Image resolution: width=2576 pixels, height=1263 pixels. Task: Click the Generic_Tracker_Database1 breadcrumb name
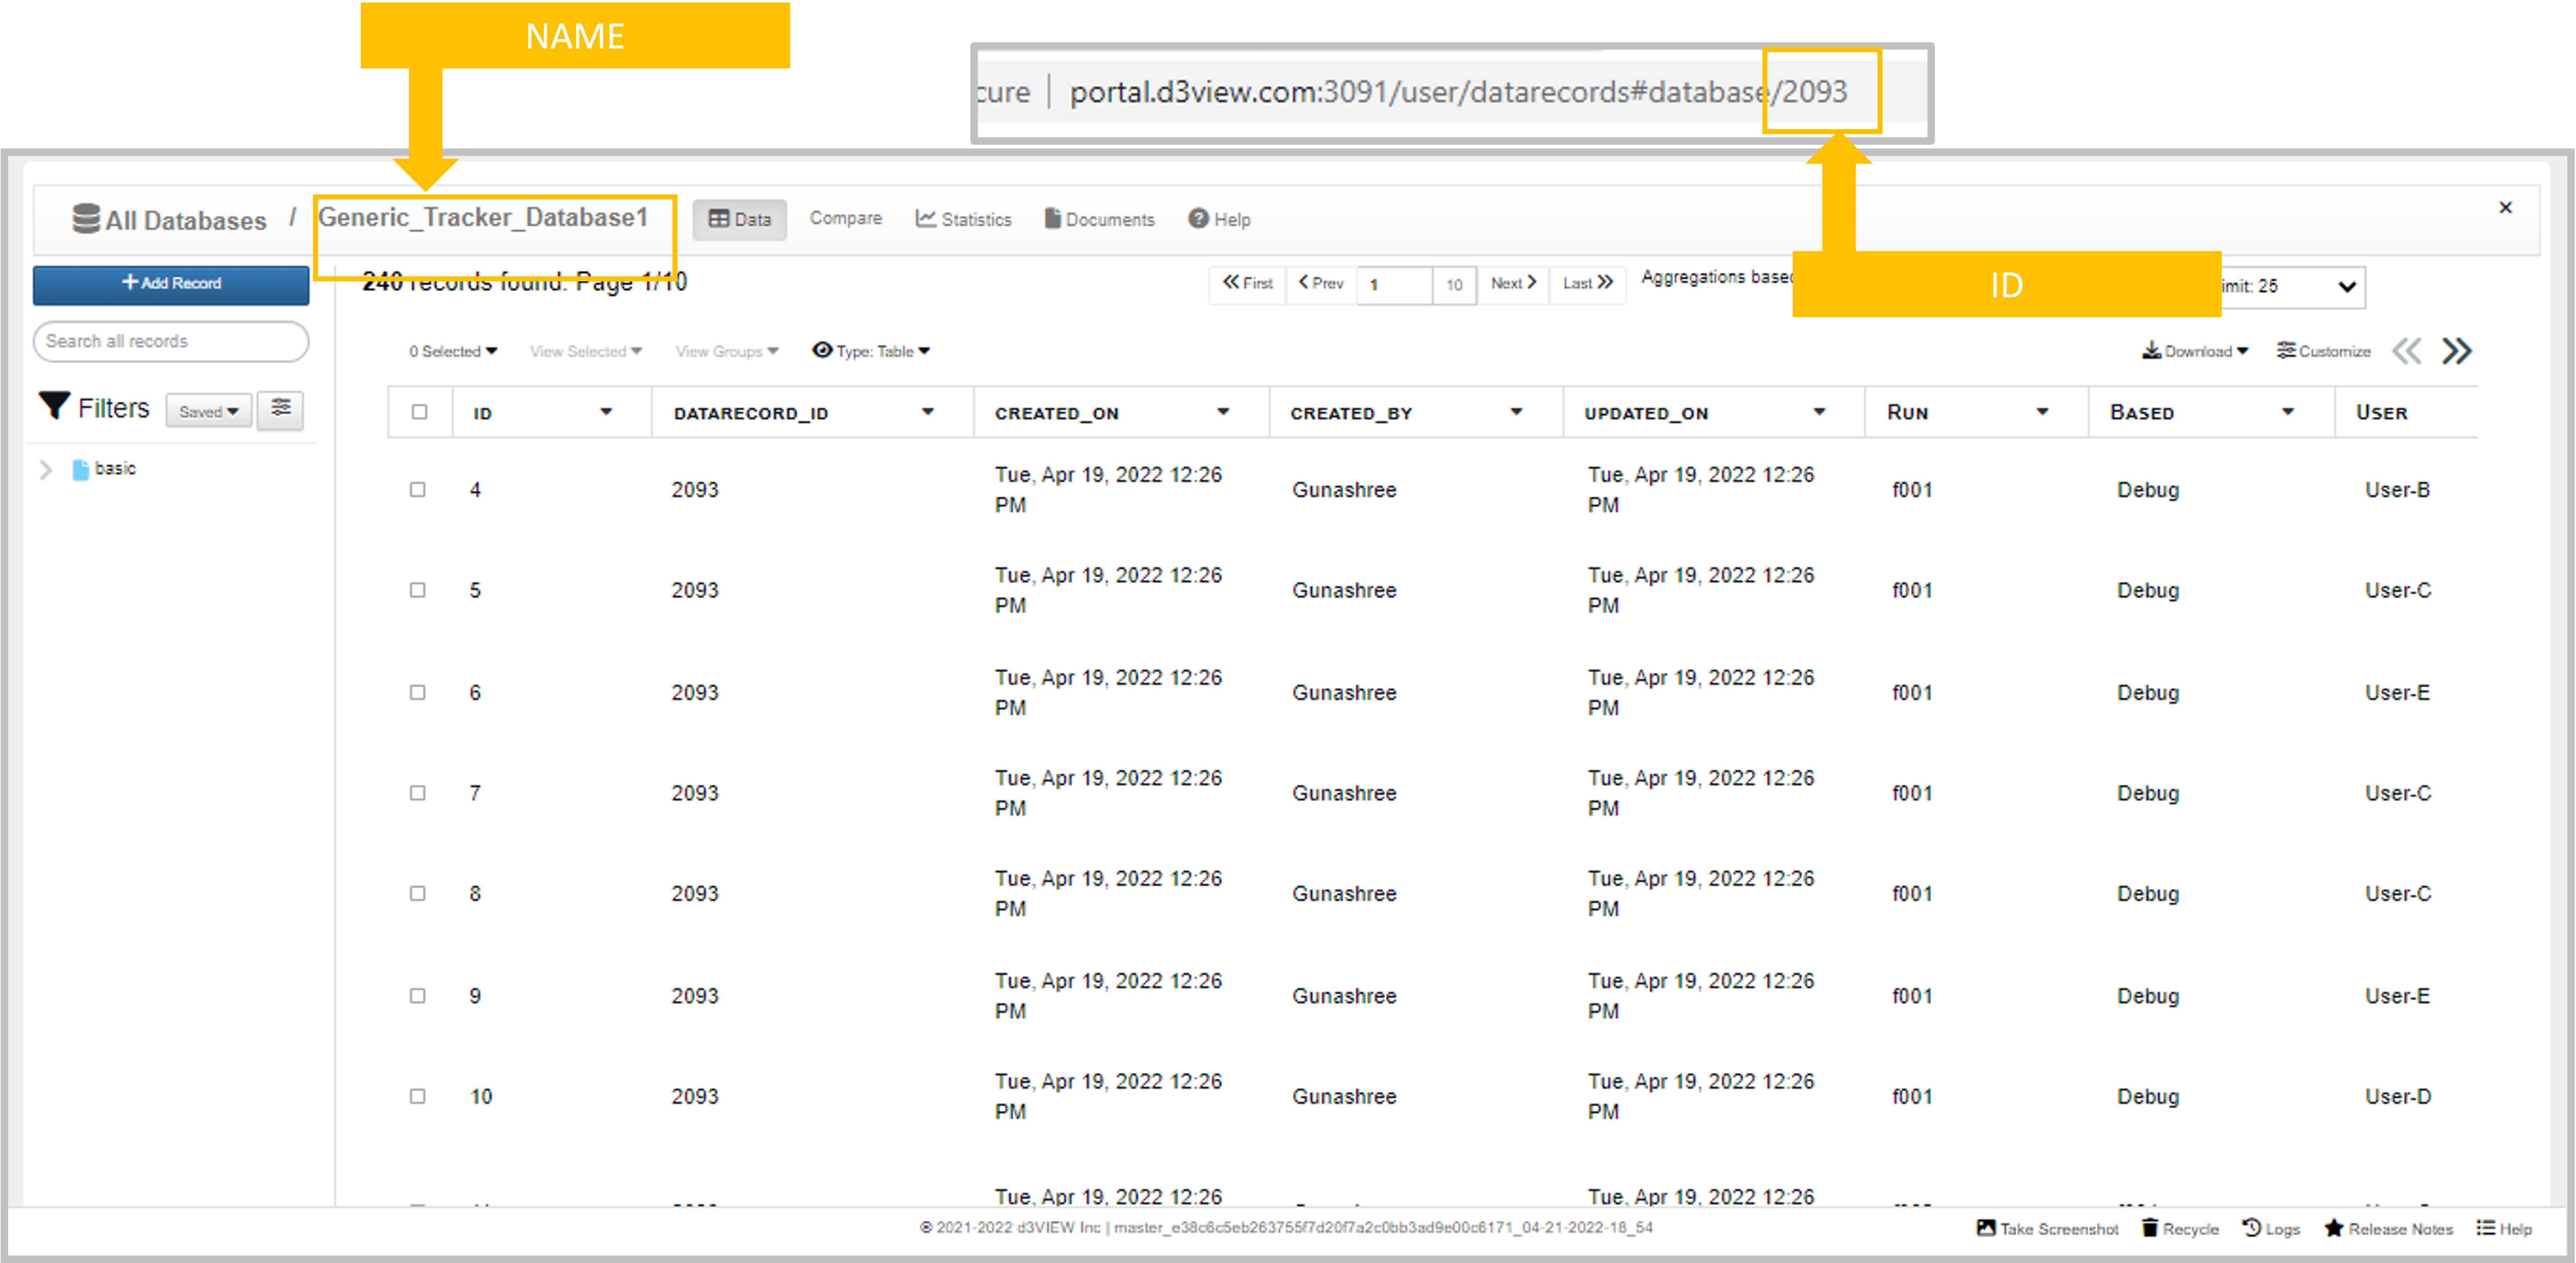point(483,218)
